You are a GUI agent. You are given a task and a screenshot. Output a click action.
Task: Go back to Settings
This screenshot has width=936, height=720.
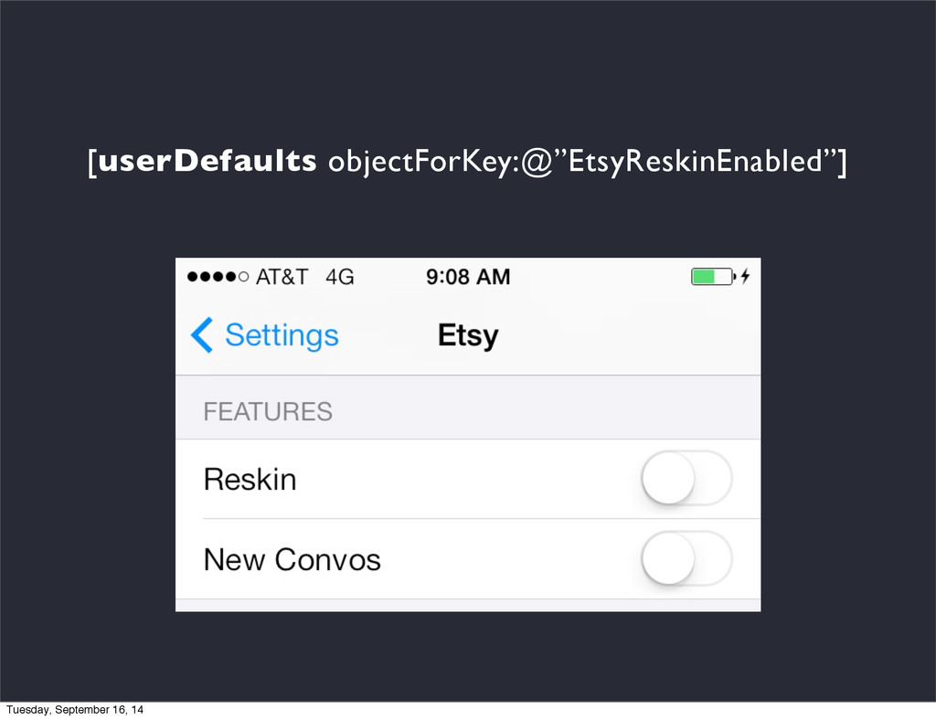264,334
